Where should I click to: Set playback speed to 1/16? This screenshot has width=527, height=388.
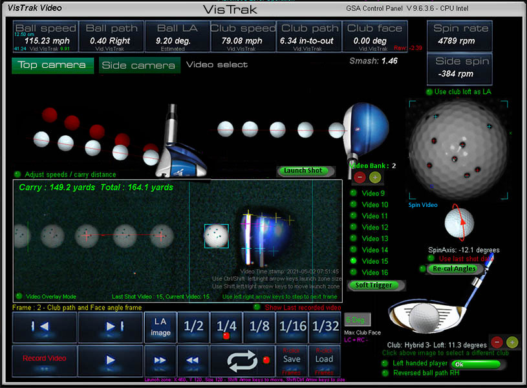292,327
